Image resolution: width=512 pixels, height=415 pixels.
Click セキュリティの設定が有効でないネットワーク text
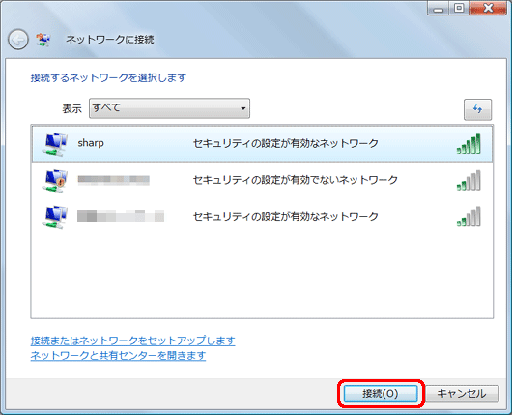296,180
